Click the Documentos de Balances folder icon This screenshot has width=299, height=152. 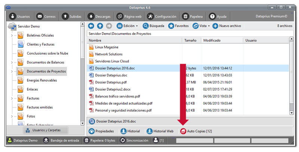pyautogui.click(x=21, y=62)
